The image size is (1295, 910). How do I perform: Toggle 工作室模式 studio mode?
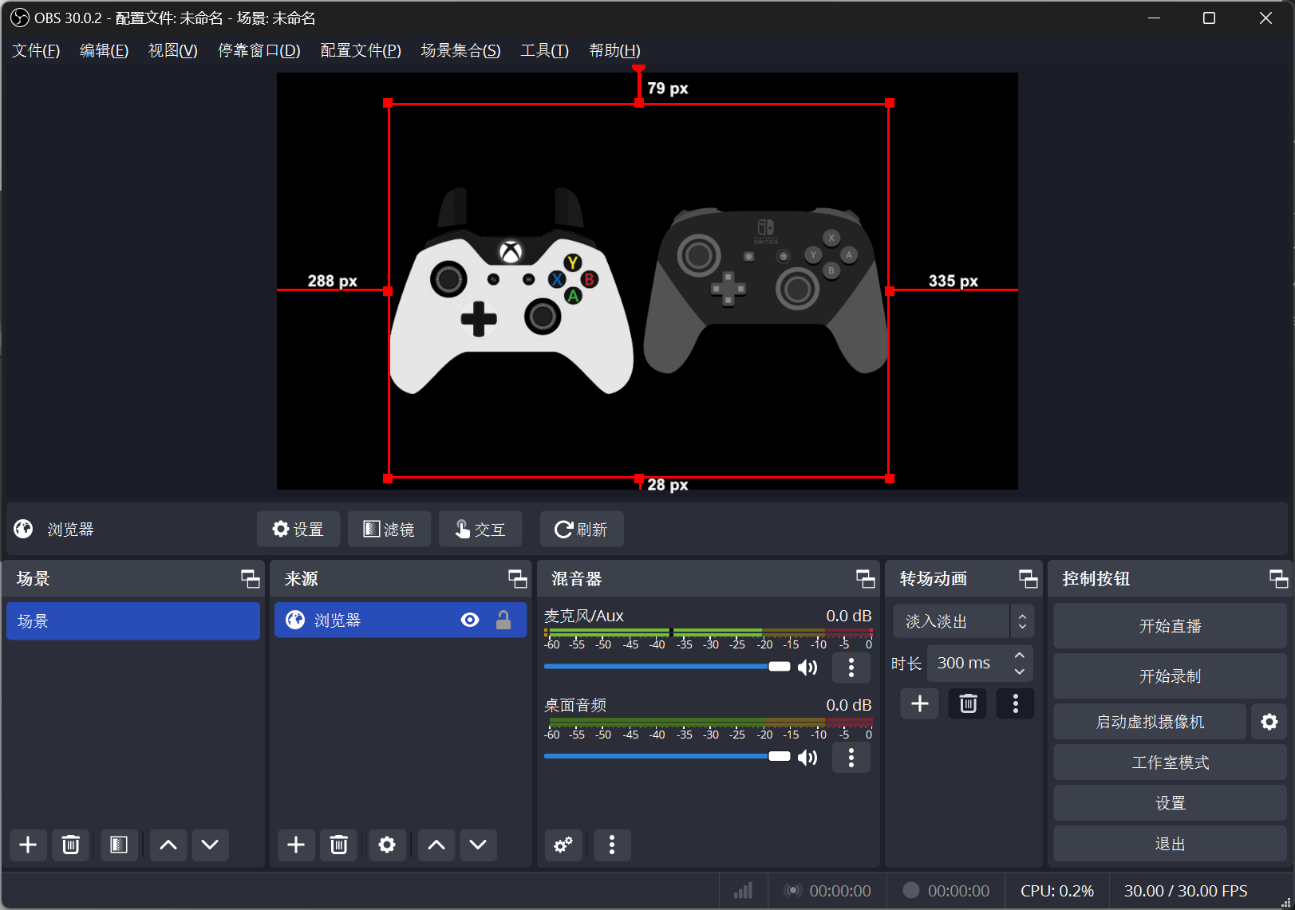click(x=1170, y=762)
